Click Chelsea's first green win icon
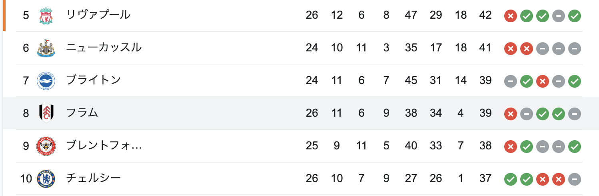The height and width of the screenshot is (196, 599). 511,180
